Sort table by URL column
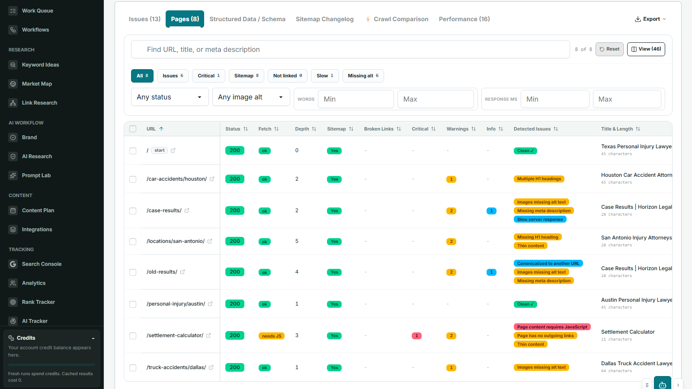Image resolution: width=692 pixels, height=389 pixels. click(x=155, y=129)
